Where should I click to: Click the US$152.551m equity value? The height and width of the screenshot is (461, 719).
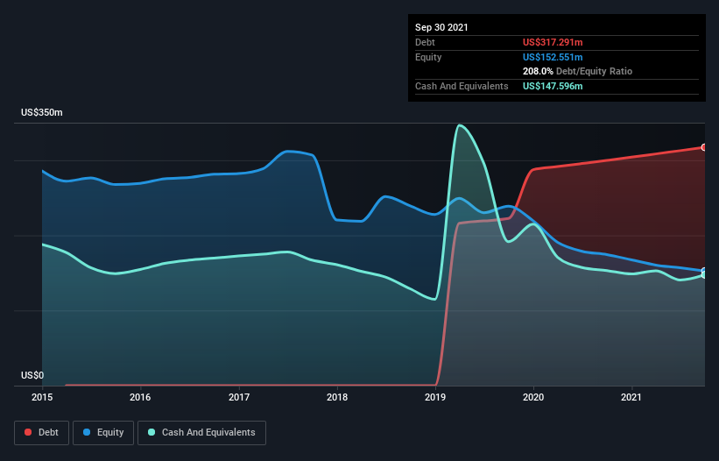point(553,57)
